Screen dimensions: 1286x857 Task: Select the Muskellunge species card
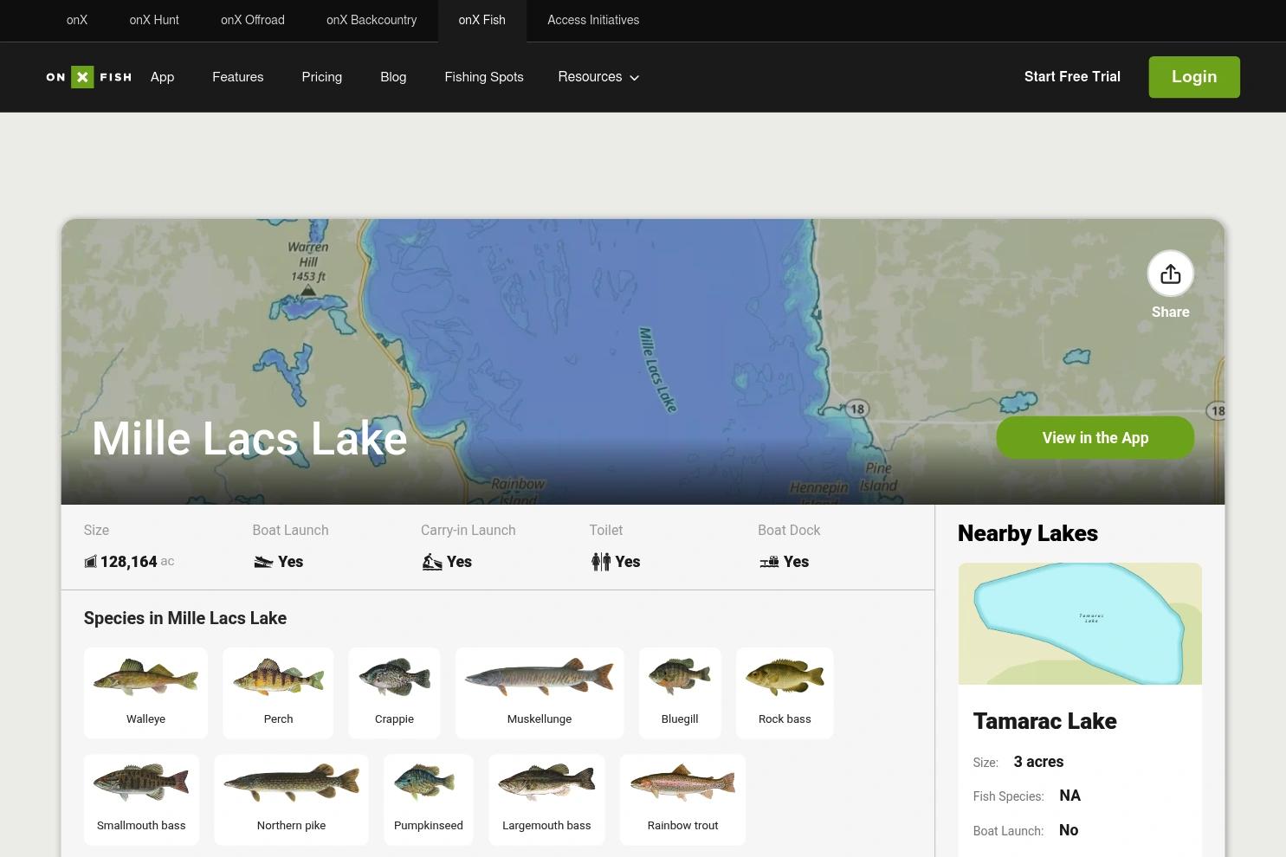(540, 693)
